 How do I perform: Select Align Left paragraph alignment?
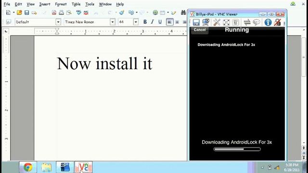(170, 22)
